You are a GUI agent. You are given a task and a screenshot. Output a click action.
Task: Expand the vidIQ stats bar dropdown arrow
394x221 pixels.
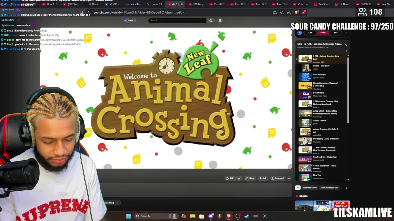point(346,33)
